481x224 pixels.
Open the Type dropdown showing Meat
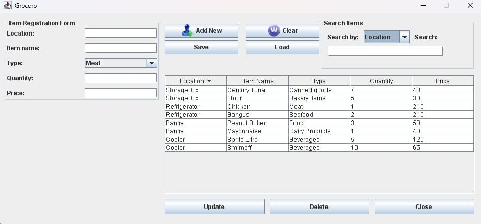point(120,63)
